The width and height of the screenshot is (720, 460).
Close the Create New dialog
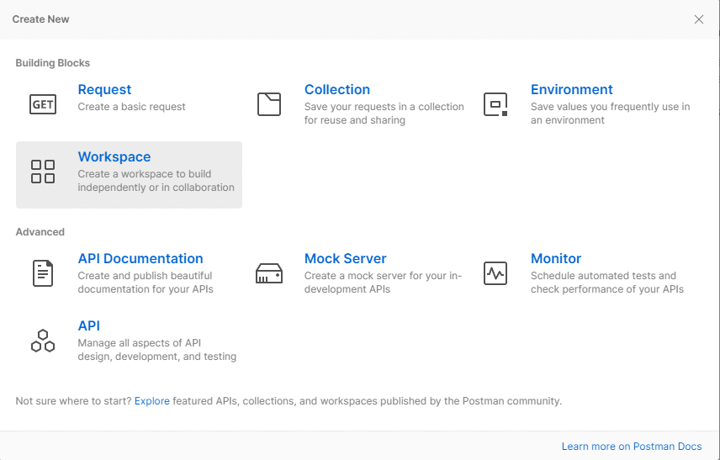pyautogui.click(x=699, y=19)
